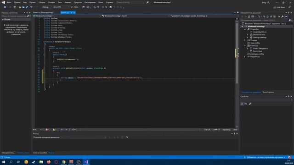Click the Properties wrench icon in Solution Explorer toolbar
294x165 pixels.
(x=282, y=16)
